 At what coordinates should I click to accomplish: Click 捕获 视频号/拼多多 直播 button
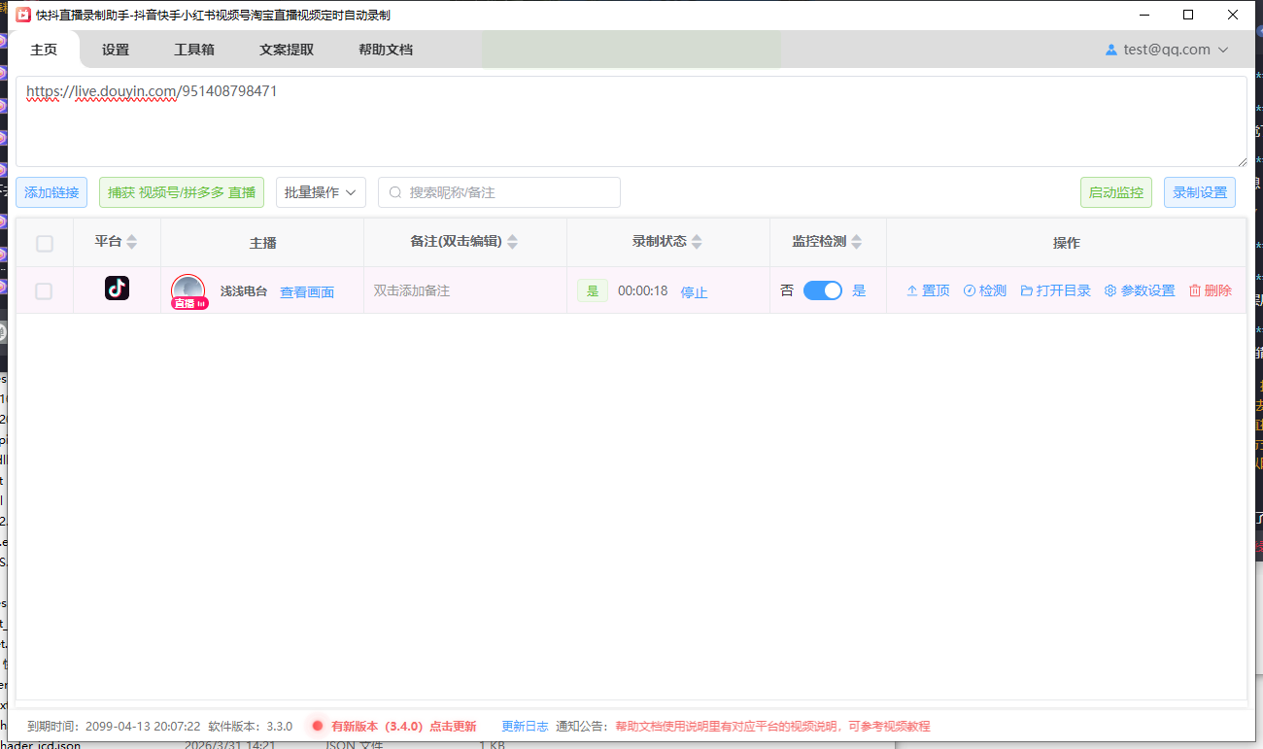(182, 192)
